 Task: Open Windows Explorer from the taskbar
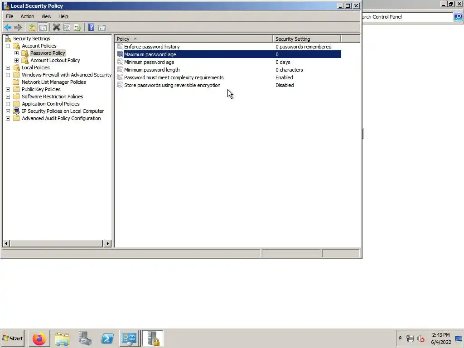[62, 338]
